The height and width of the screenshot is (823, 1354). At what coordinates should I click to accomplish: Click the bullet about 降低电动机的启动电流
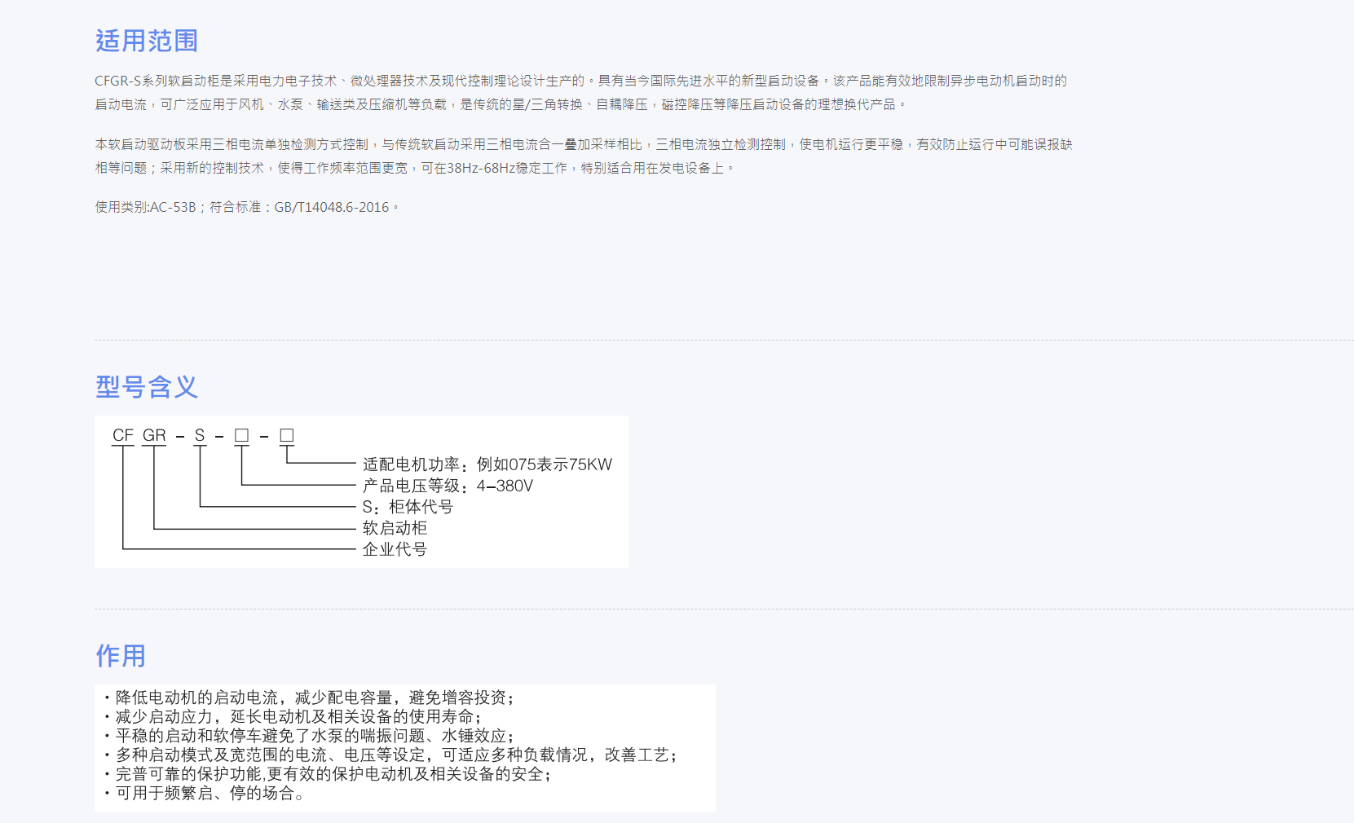coord(314,698)
